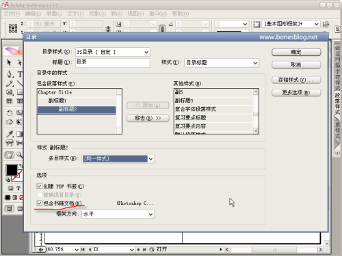Open the 样式 目录标题 dropdown
The image size is (342, 256).
(x=255, y=63)
